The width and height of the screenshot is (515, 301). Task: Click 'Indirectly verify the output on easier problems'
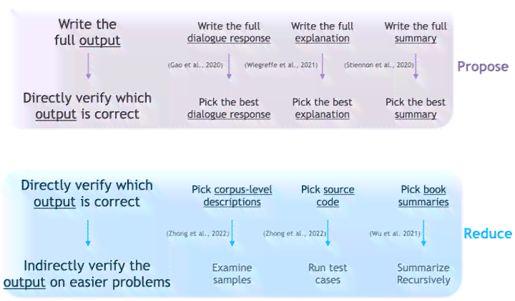click(87, 274)
